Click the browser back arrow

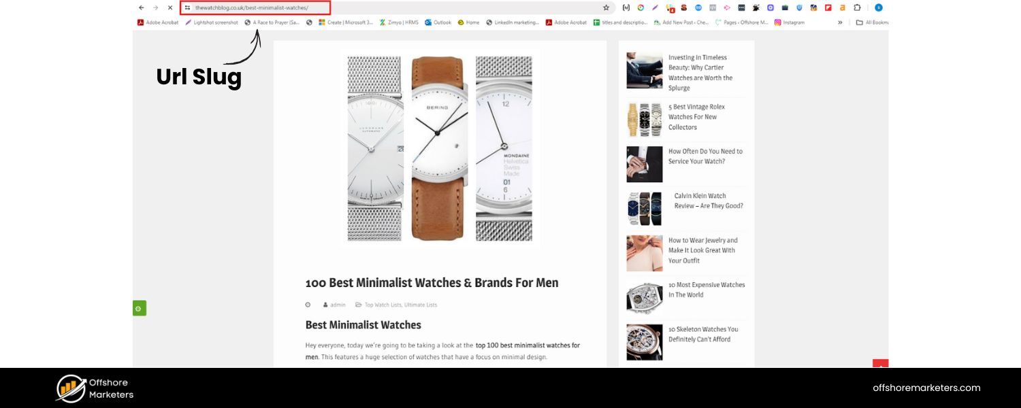(x=142, y=7)
